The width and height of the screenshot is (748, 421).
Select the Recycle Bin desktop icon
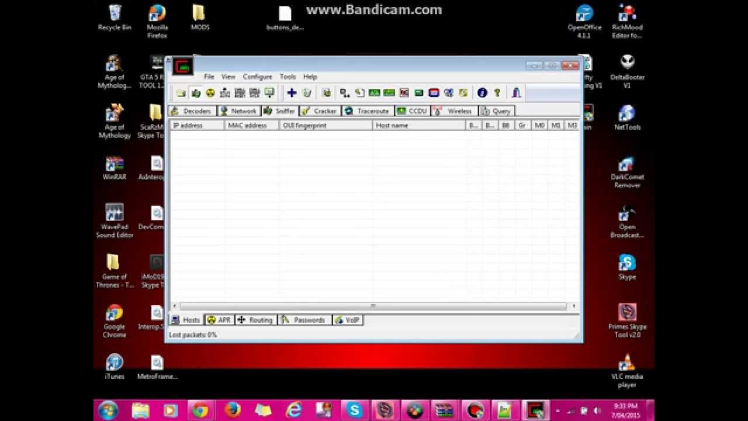click(x=115, y=18)
